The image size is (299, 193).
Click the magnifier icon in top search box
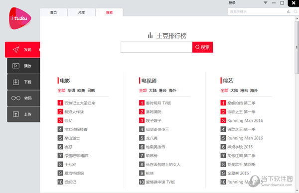pos(295,11)
